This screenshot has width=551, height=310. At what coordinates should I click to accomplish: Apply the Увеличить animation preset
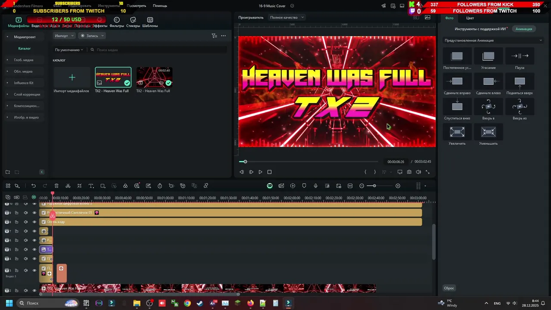tap(457, 135)
